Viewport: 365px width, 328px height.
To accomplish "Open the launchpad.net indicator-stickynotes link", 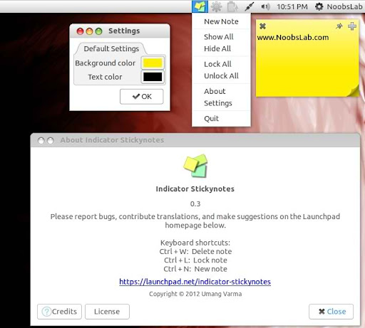I will [x=195, y=282].
